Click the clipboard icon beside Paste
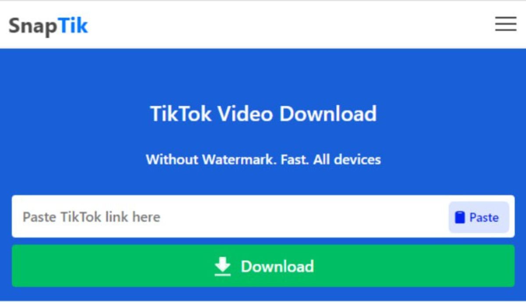526x307 pixels. 459,217
